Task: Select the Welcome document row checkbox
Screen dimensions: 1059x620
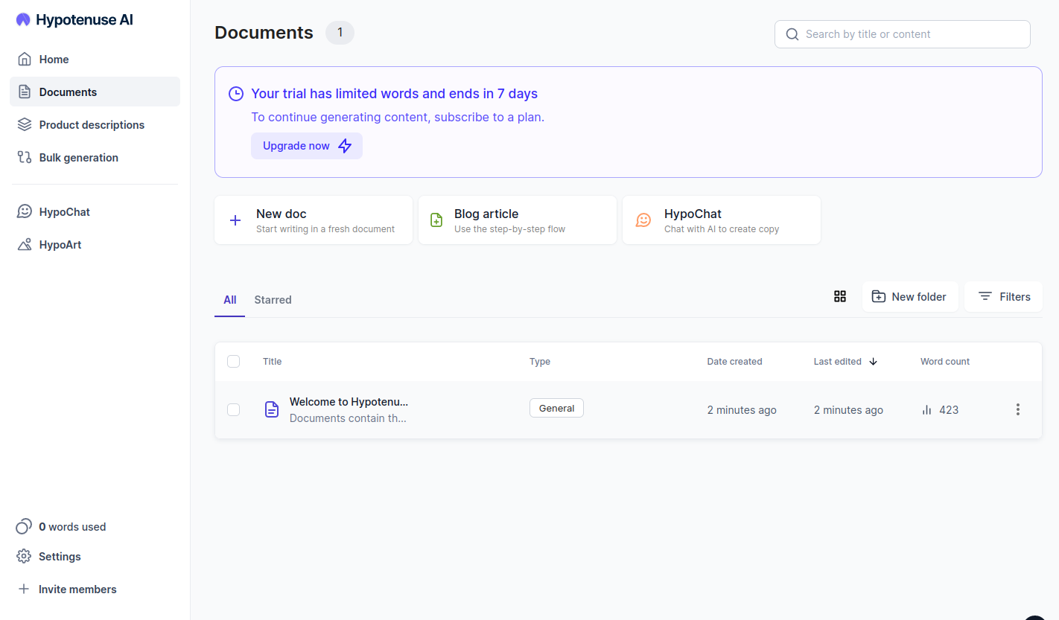Action: coord(233,409)
